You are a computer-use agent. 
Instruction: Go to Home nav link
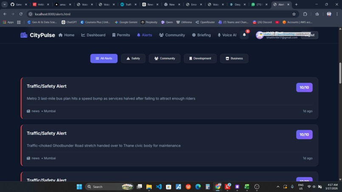click(x=67, y=35)
